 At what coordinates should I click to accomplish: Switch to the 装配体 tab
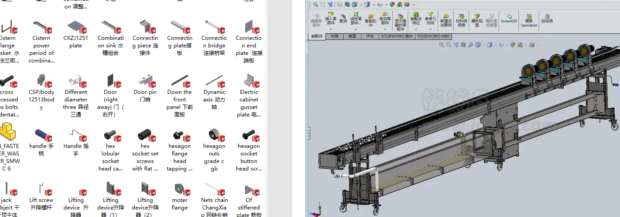(317, 36)
